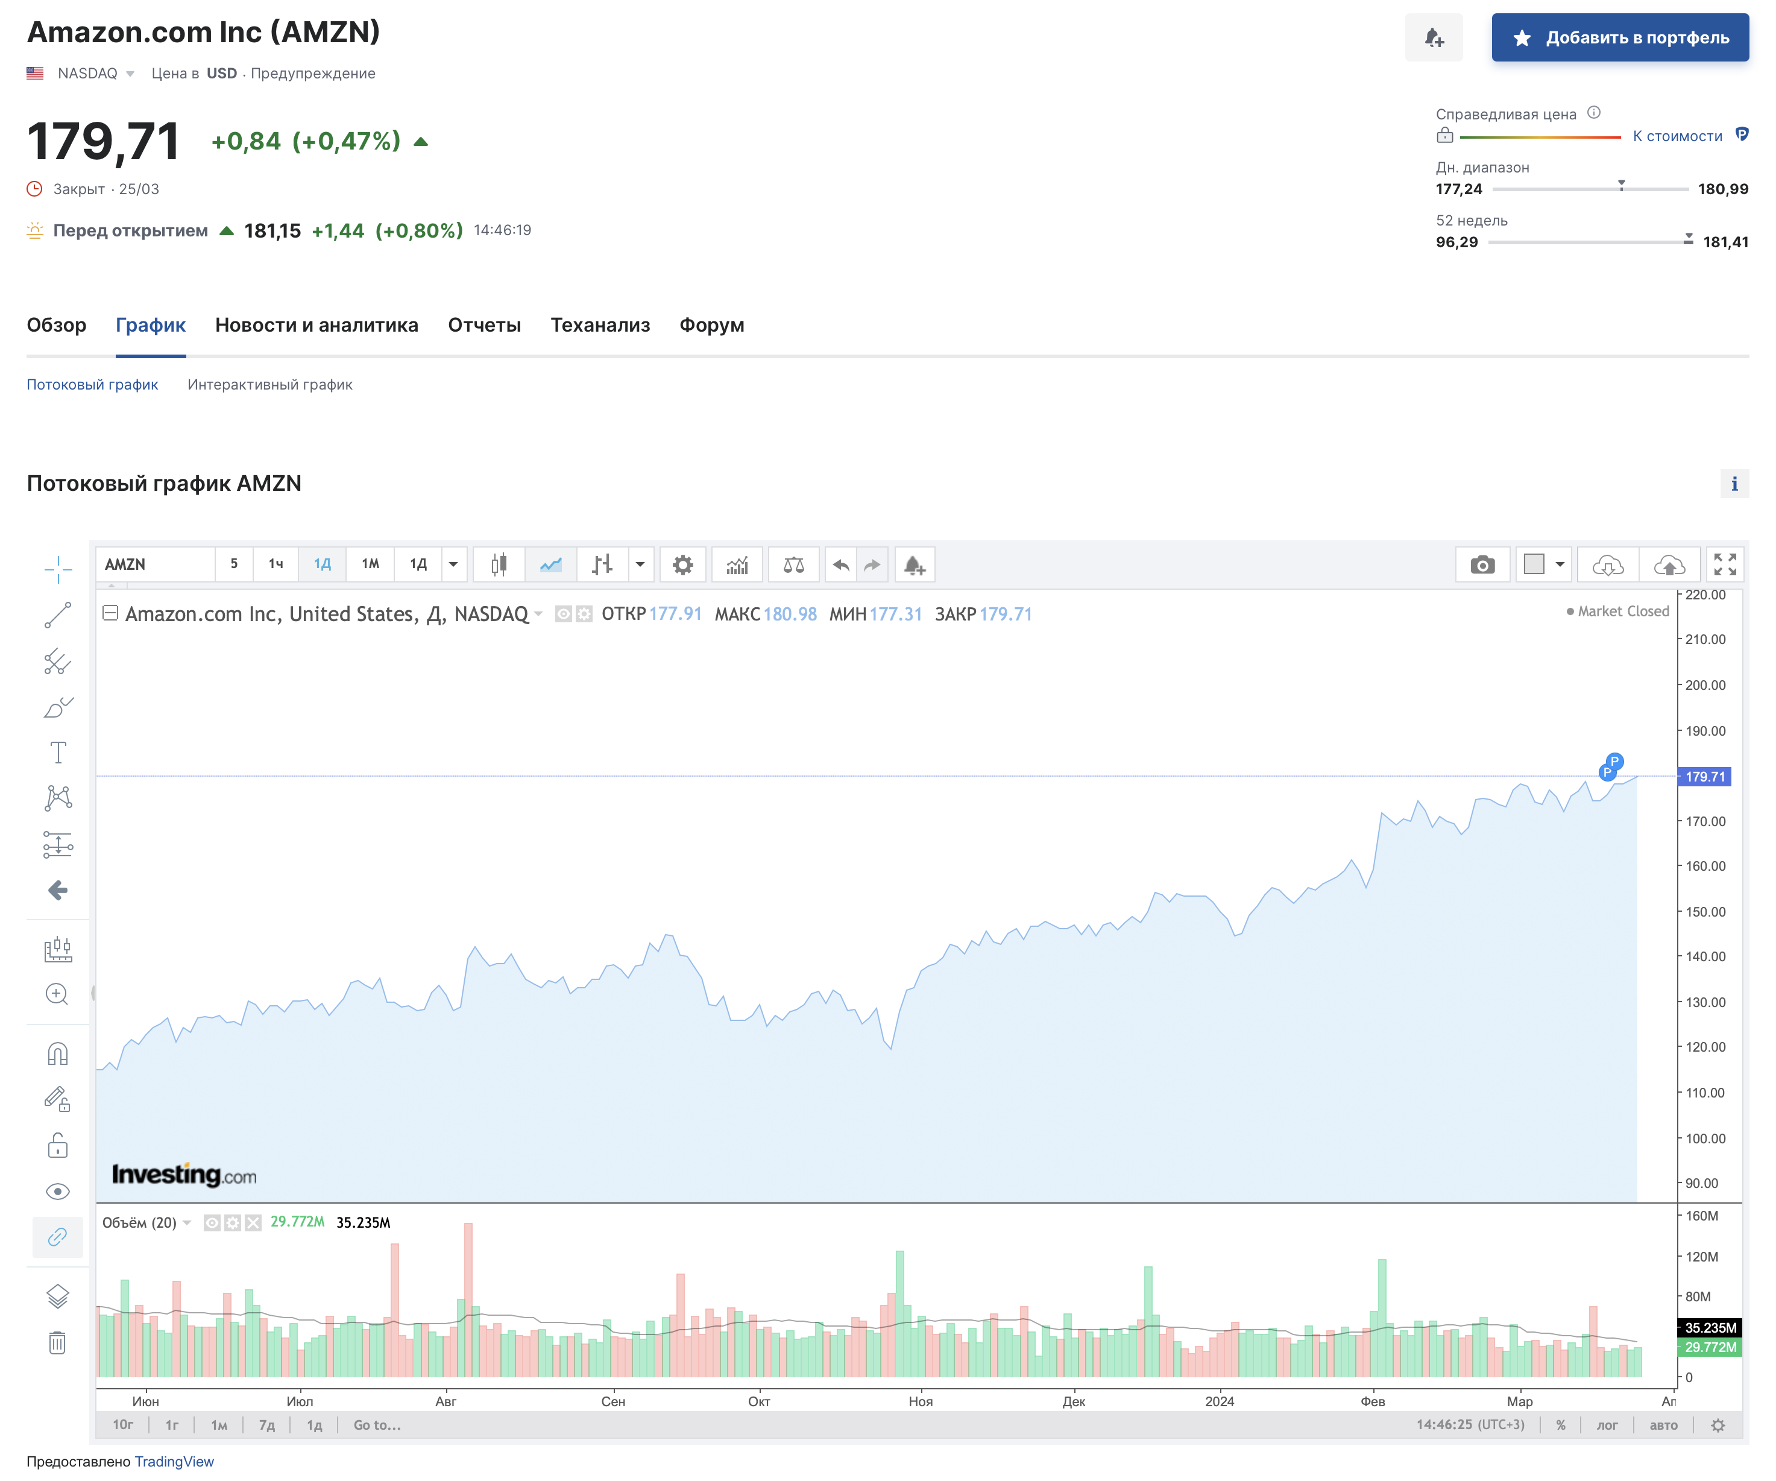Set the 5 minute interval
This screenshot has width=1776, height=1481.
[x=235, y=564]
